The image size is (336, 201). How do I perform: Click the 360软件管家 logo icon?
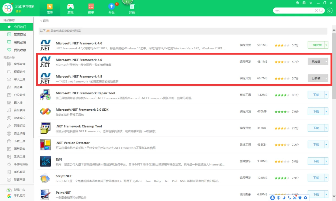click(x=8, y=8)
